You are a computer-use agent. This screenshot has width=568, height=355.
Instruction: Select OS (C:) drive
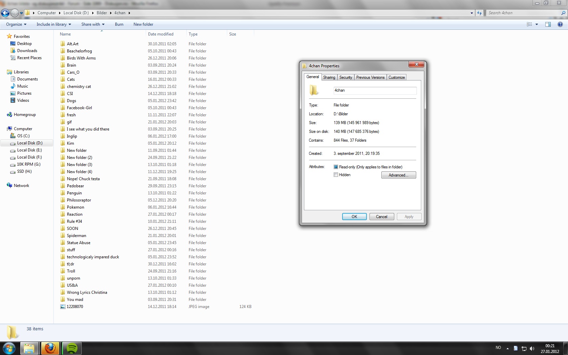(23, 136)
